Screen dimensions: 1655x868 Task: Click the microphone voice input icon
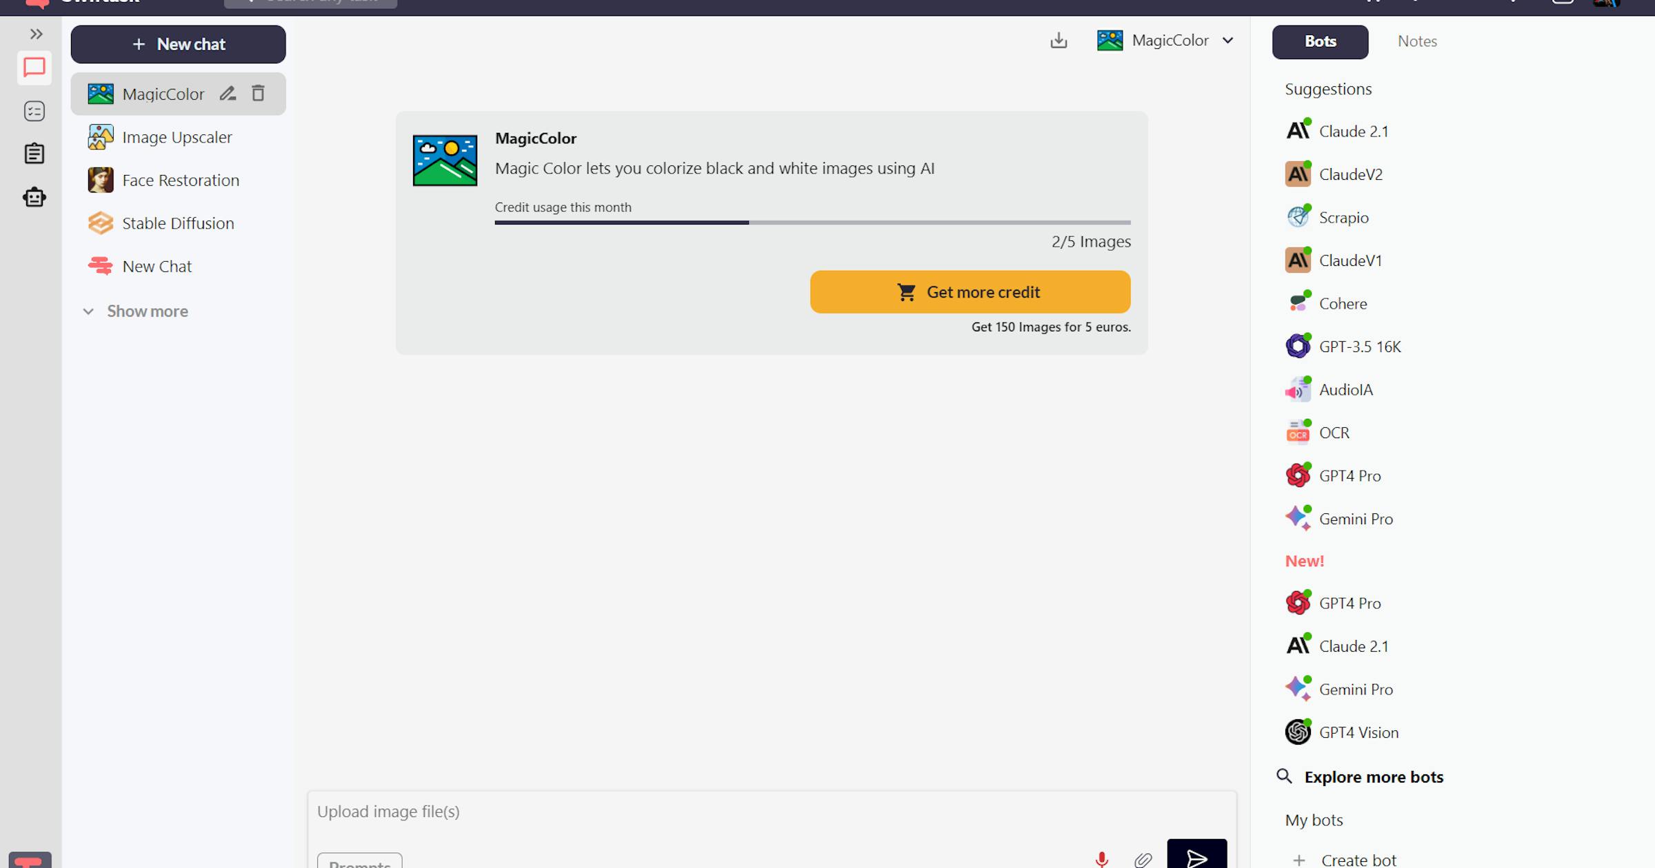coord(1101,858)
